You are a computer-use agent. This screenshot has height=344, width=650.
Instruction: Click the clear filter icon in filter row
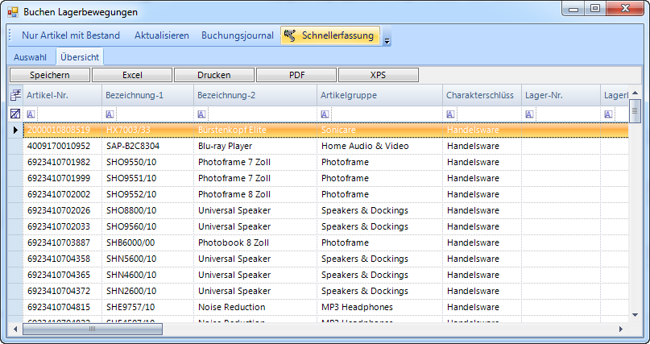[14, 114]
